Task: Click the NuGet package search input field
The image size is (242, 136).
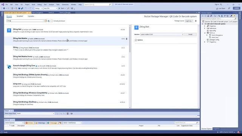Action: click(26, 21)
